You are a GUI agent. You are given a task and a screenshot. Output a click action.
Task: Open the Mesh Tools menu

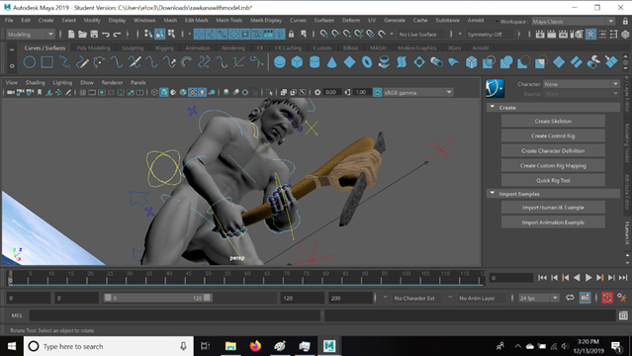click(228, 20)
